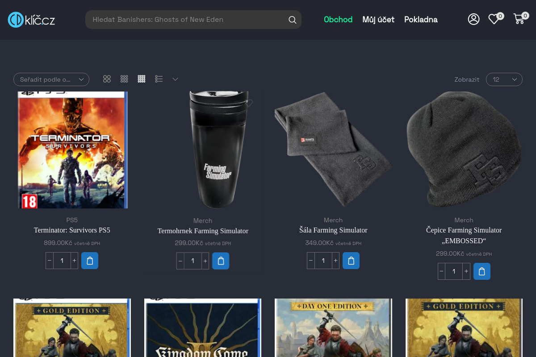Image resolution: width=536 pixels, height=357 pixels.
Task: Open the Terminator: Survivors PS5 title link
Action: tap(72, 230)
